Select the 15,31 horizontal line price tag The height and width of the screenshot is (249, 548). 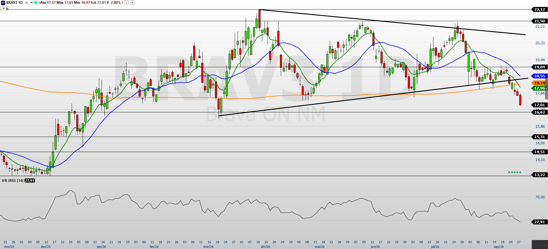(x=539, y=137)
